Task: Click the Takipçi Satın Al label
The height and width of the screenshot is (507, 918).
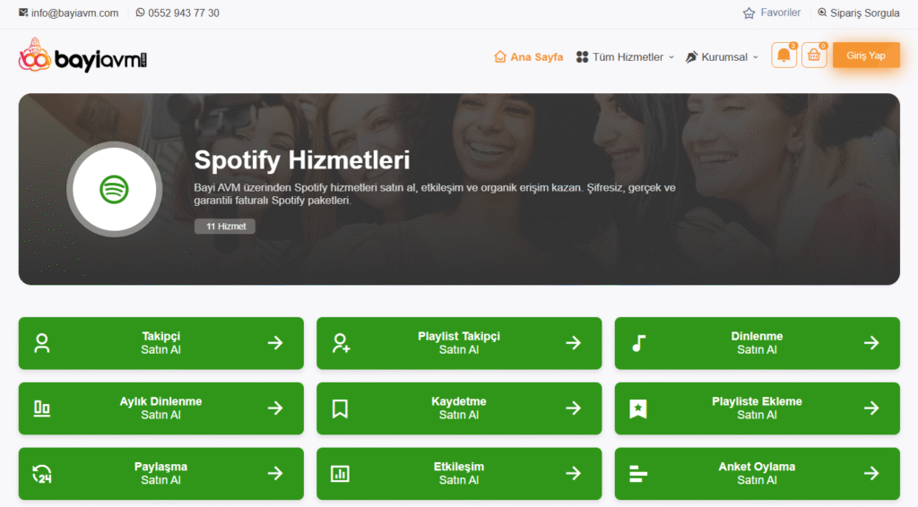Action: point(161,343)
